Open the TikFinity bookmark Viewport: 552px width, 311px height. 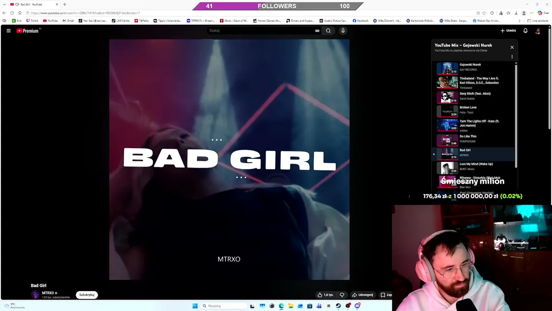(141, 21)
